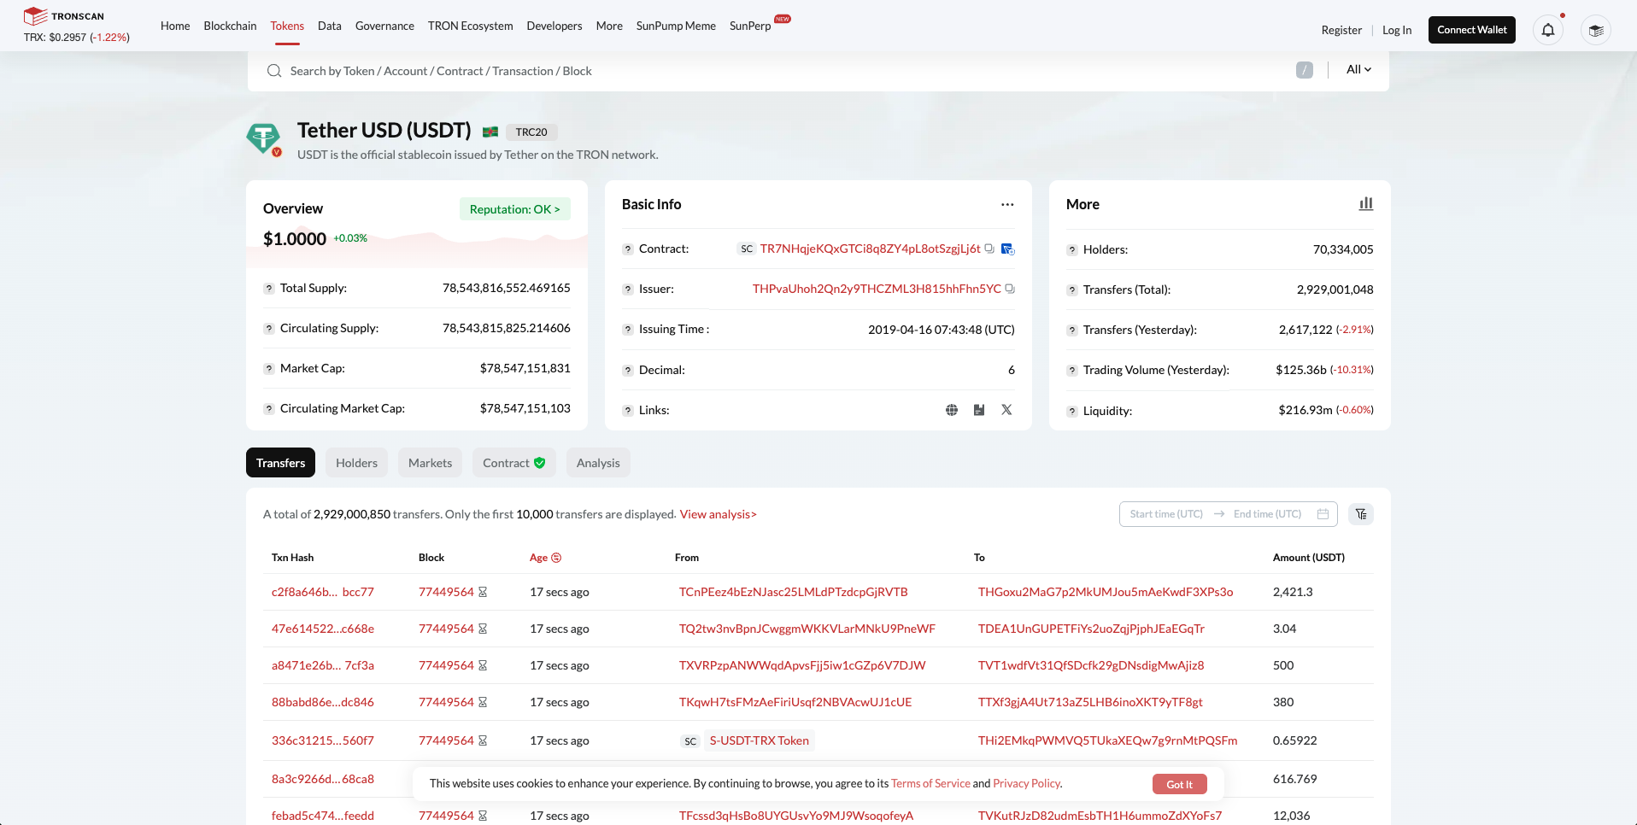Open the notifications bell icon
This screenshot has width=1637, height=825.
point(1547,30)
